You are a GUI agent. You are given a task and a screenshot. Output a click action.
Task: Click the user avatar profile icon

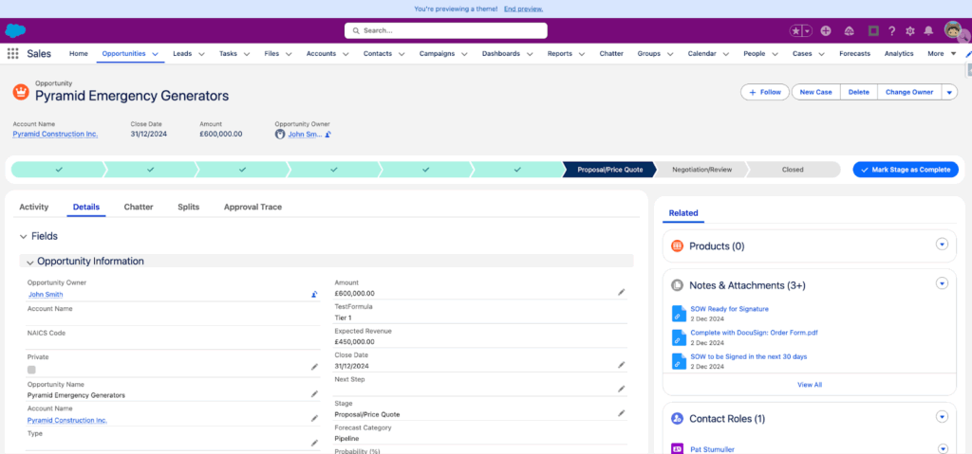(x=953, y=30)
